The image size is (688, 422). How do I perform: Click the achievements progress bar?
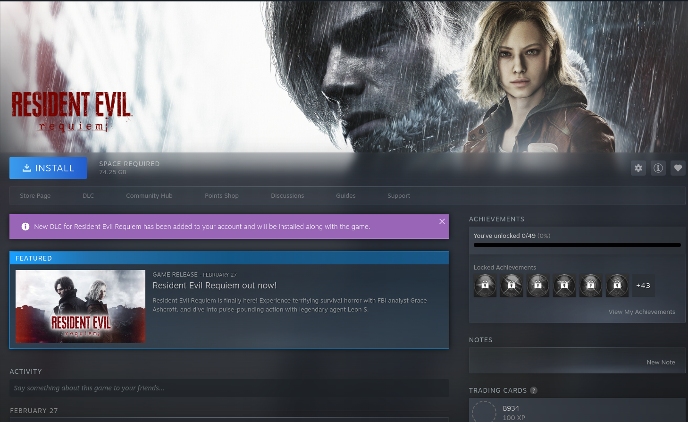[x=577, y=245]
